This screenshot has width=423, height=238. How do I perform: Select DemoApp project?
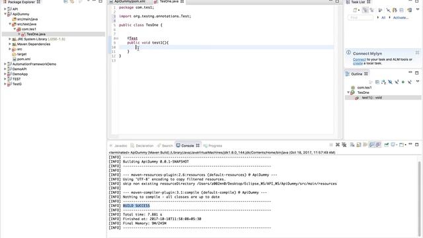click(x=20, y=74)
